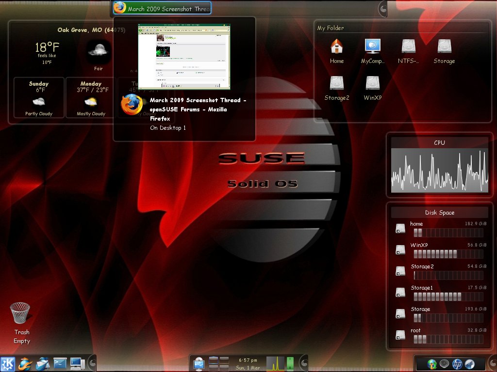Click the root drive icon in Disk Space
The image size is (497, 372).
(x=400, y=335)
